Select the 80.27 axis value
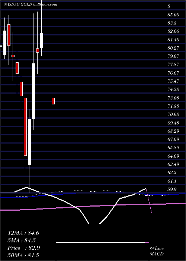 pos(173,48)
